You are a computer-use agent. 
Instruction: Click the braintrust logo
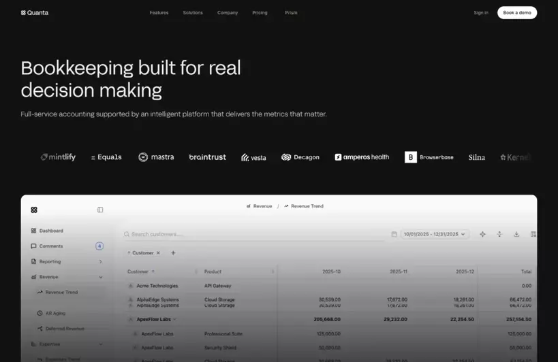coord(208,157)
